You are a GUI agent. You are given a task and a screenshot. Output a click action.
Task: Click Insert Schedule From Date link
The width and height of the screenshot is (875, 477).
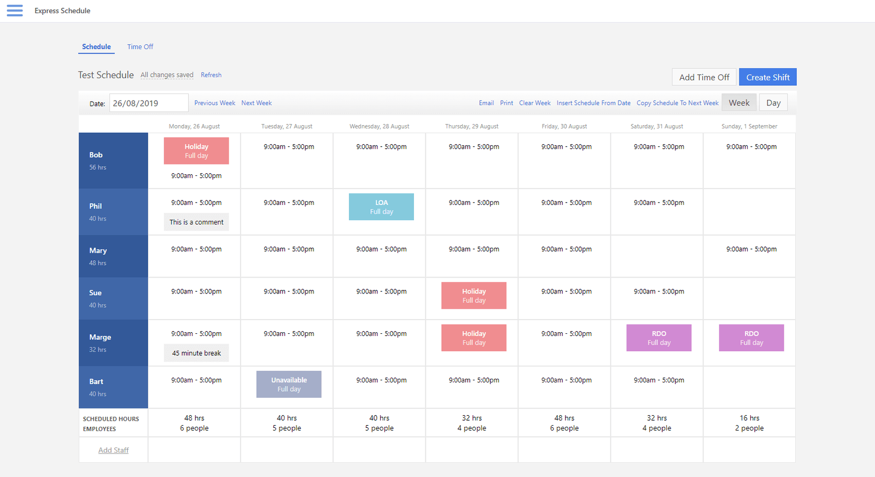(593, 103)
